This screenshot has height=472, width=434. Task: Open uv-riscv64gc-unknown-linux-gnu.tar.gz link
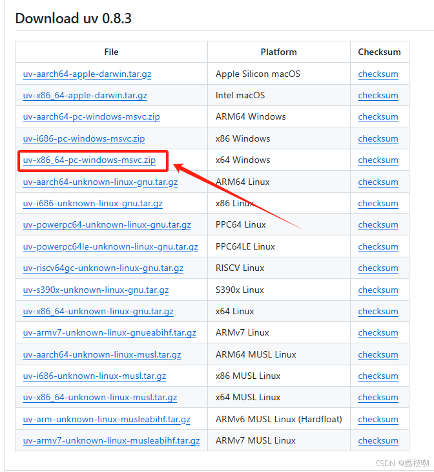point(103,268)
